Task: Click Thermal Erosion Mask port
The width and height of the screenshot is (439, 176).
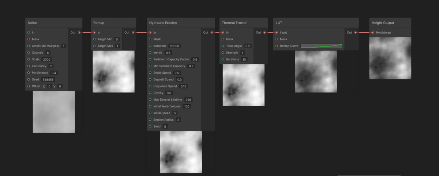Action: (x=223, y=39)
